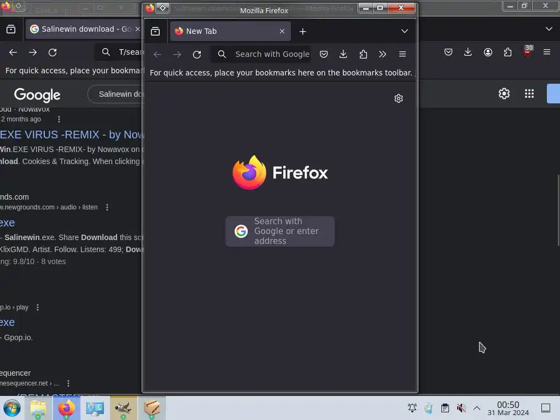
Task: Open the Start menu
Action: pyautogui.click(x=12, y=408)
